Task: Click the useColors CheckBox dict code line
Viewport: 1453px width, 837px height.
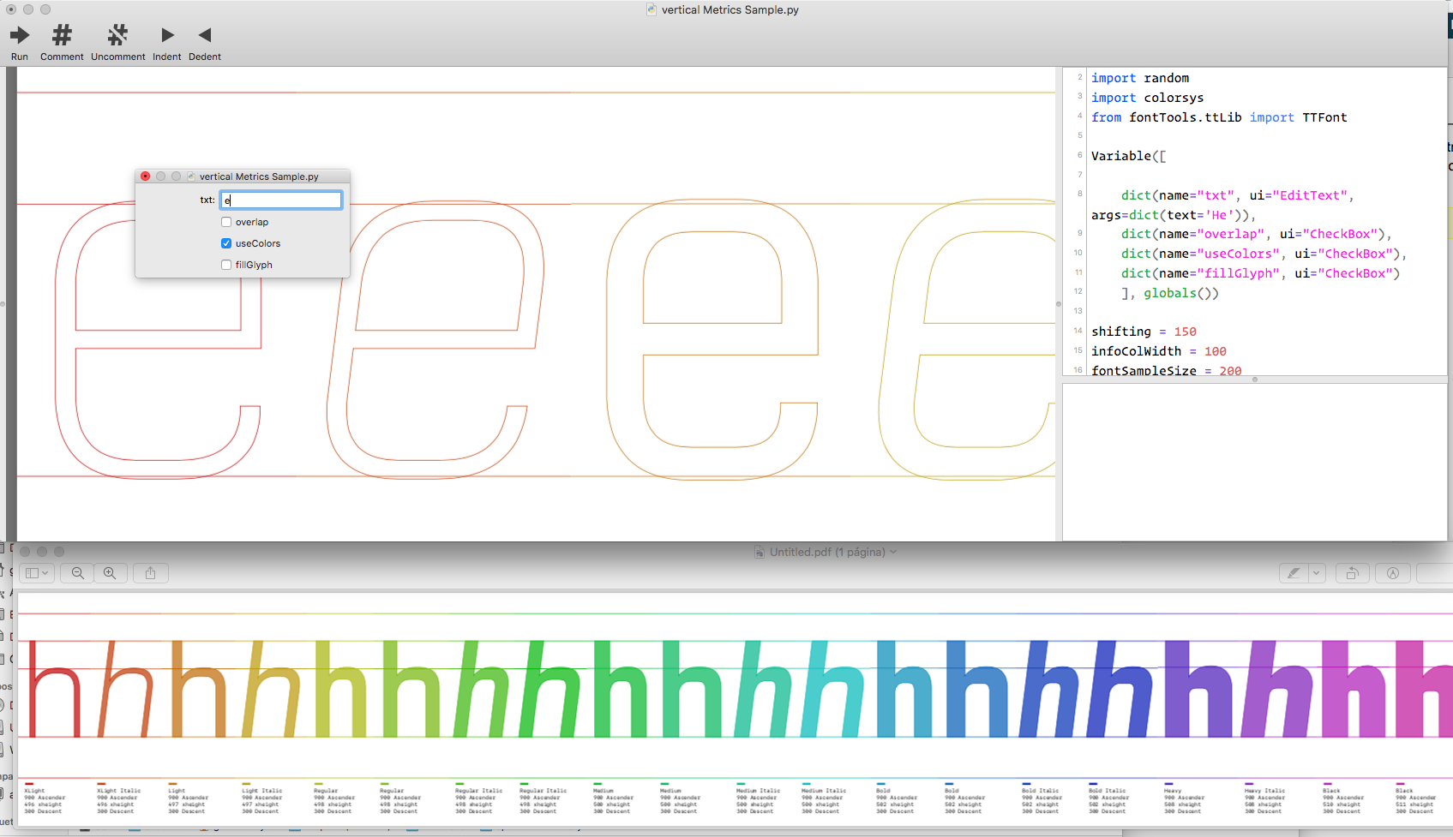Action: pyautogui.click(x=1264, y=254)
